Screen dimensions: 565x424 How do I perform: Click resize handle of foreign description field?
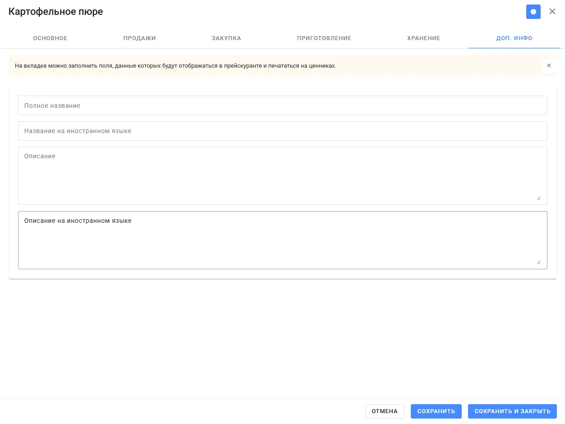(x=538, y=262)
